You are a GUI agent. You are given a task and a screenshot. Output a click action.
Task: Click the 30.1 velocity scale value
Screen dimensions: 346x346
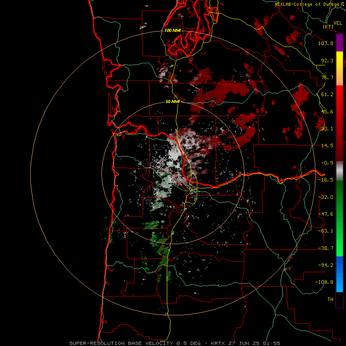coord(327,129)
